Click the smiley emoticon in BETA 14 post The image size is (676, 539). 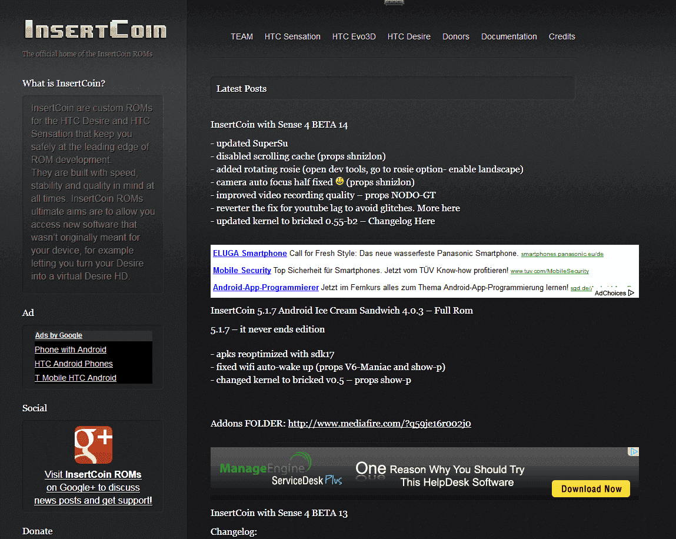coord(339,181)
